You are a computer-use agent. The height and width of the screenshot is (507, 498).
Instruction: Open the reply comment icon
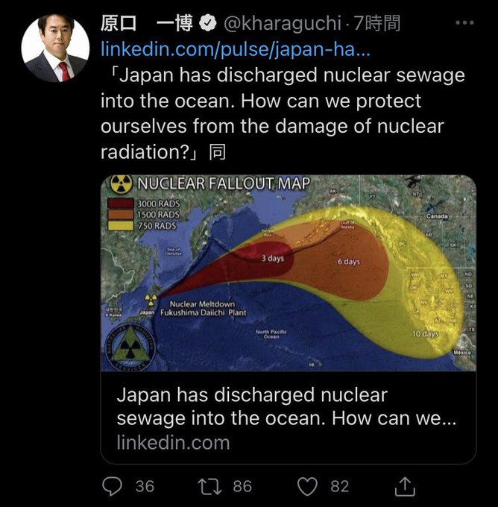(x=112, y=486)
